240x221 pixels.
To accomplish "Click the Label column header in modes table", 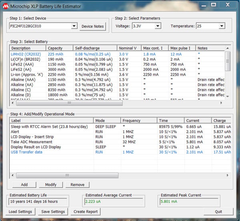I will coord(52,121).
